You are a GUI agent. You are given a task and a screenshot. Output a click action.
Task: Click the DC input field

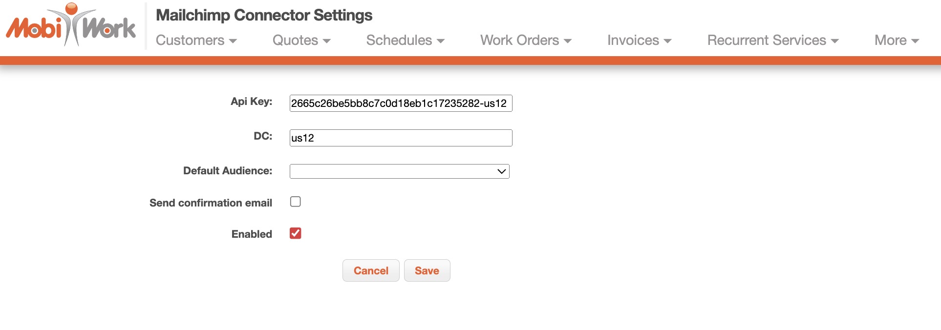click(x=401, y=138)
